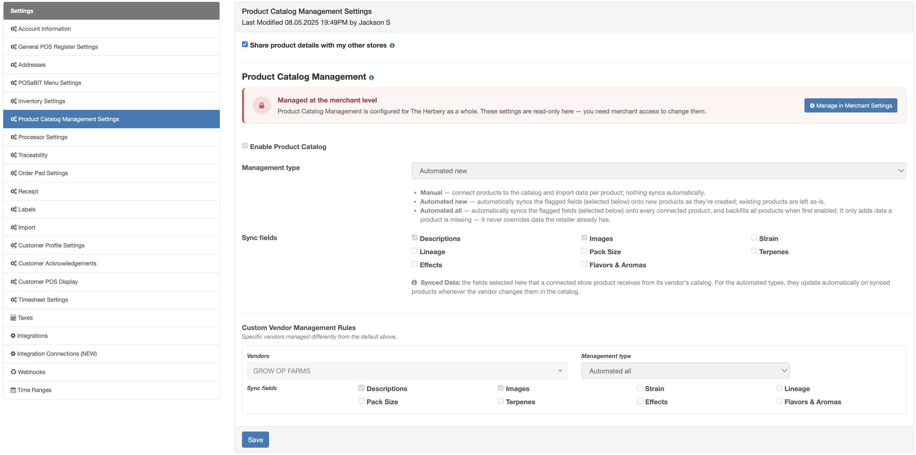Check Terpenes in the GROW OP FARMS rule
This screenshot has height=455, width=916.
point(501,401)
